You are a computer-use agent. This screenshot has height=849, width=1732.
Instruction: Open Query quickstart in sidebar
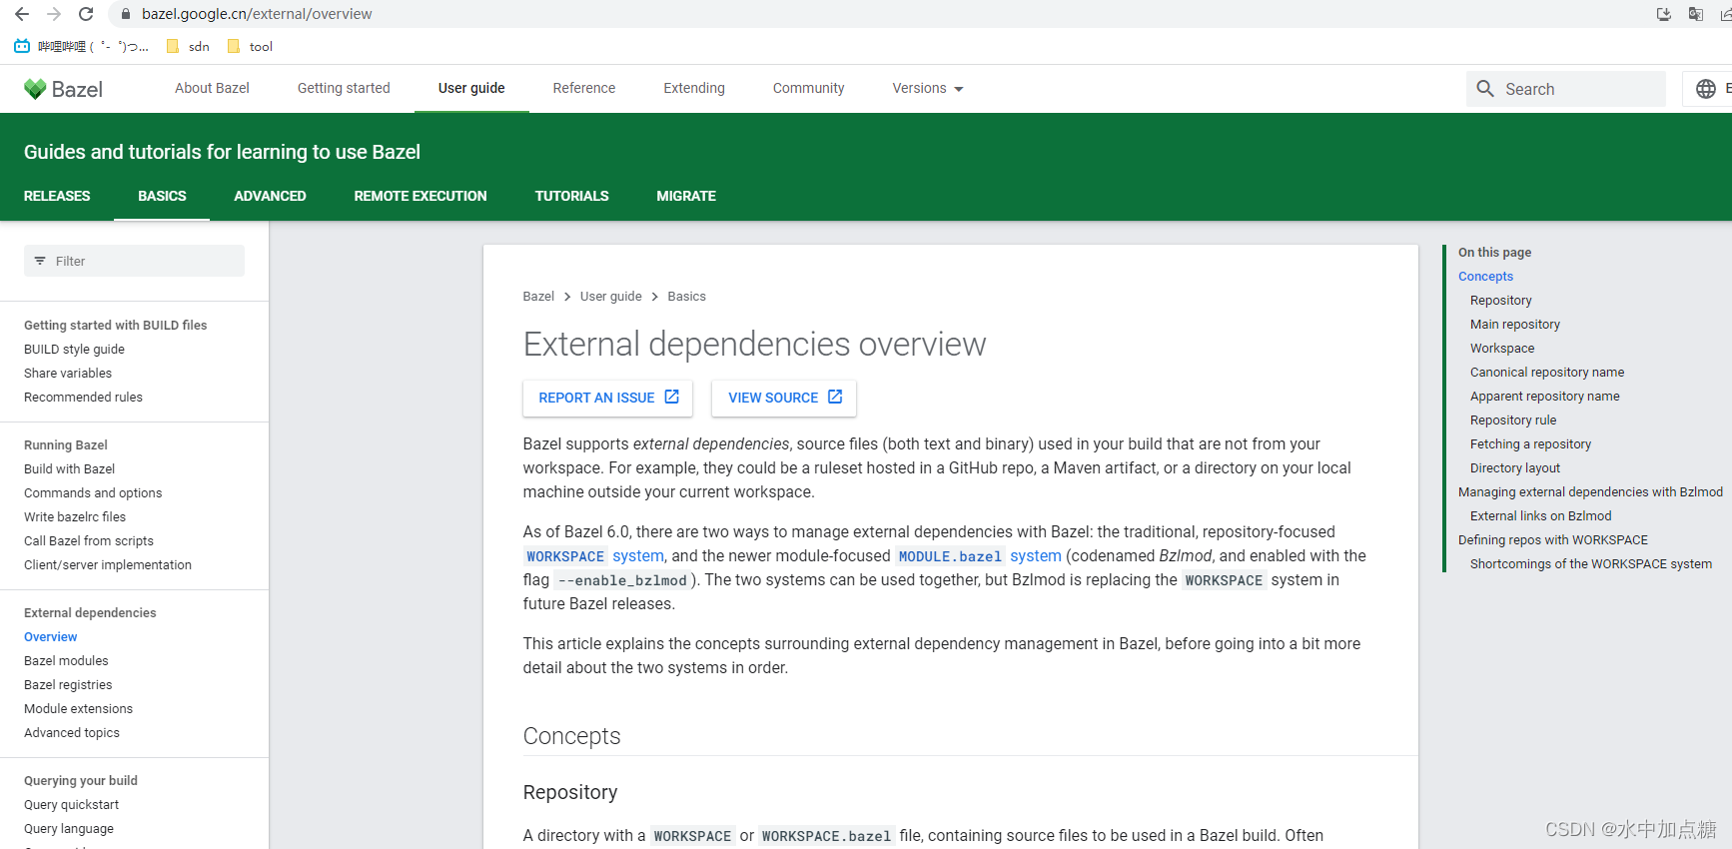pyautogui.click(x=71, y=805)
